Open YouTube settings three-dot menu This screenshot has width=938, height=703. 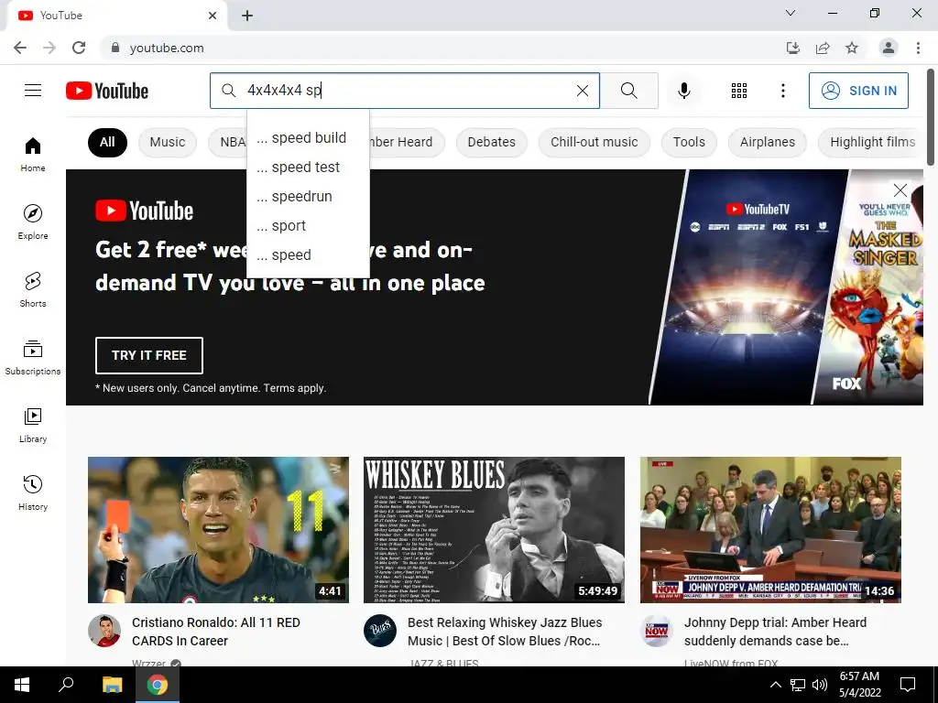pos(782,91)
